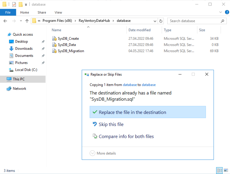Switch to details view layout button
This screenshot has height=174, width=230.
click(x=219, y=170)
